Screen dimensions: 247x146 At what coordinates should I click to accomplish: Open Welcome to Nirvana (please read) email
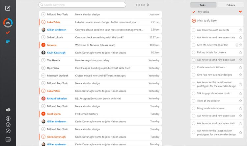coord(100,45)
